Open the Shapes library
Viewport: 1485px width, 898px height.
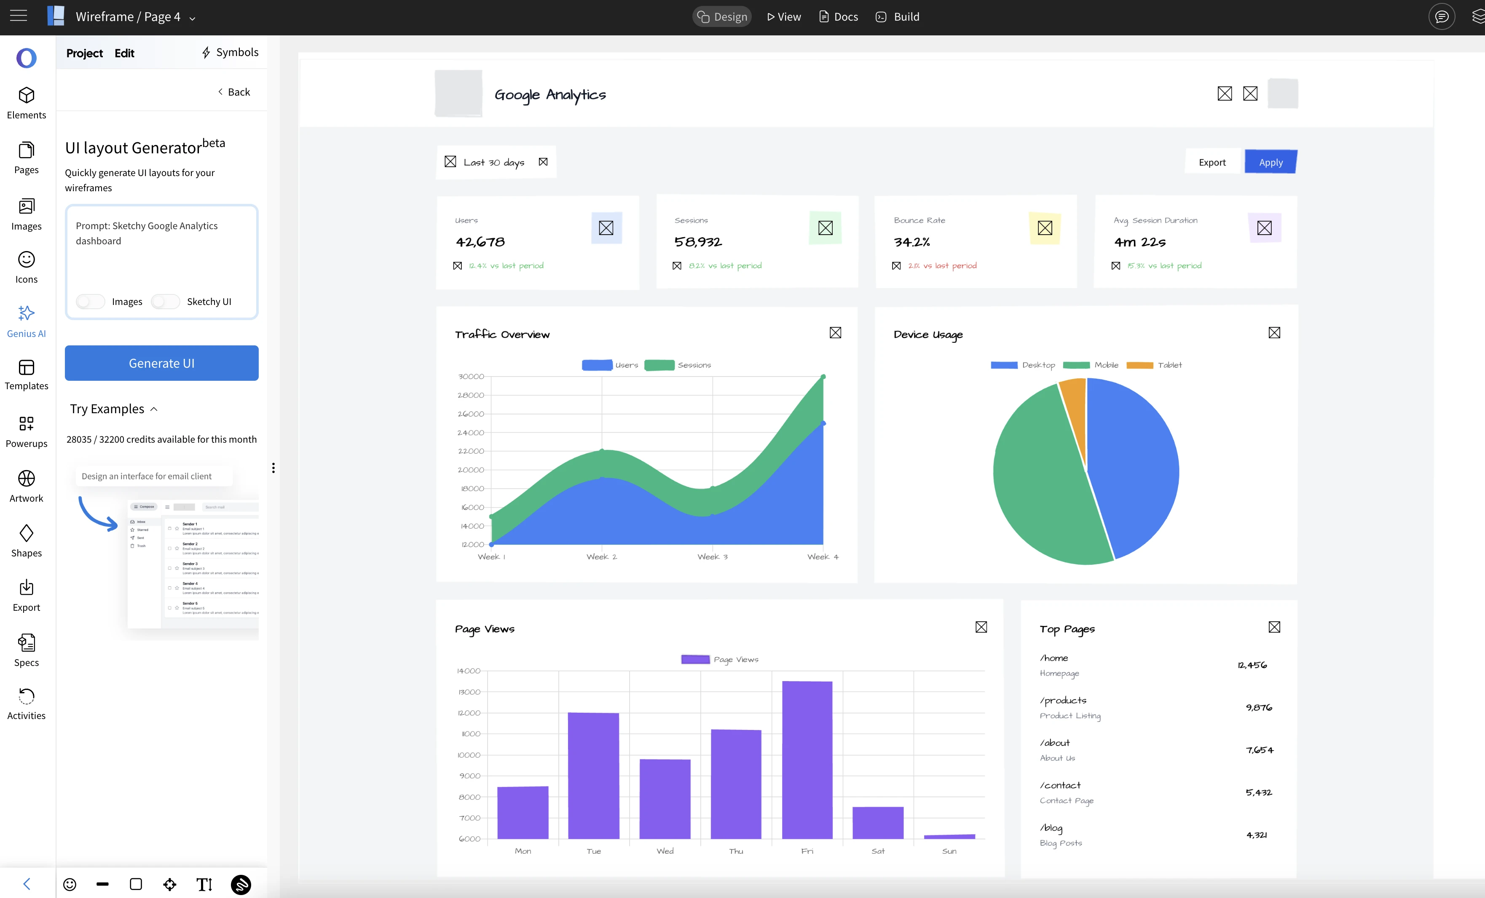click(26, 541)
